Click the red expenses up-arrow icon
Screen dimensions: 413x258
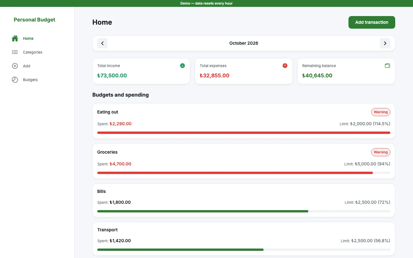pyautogui.click(x=285, y=66)
